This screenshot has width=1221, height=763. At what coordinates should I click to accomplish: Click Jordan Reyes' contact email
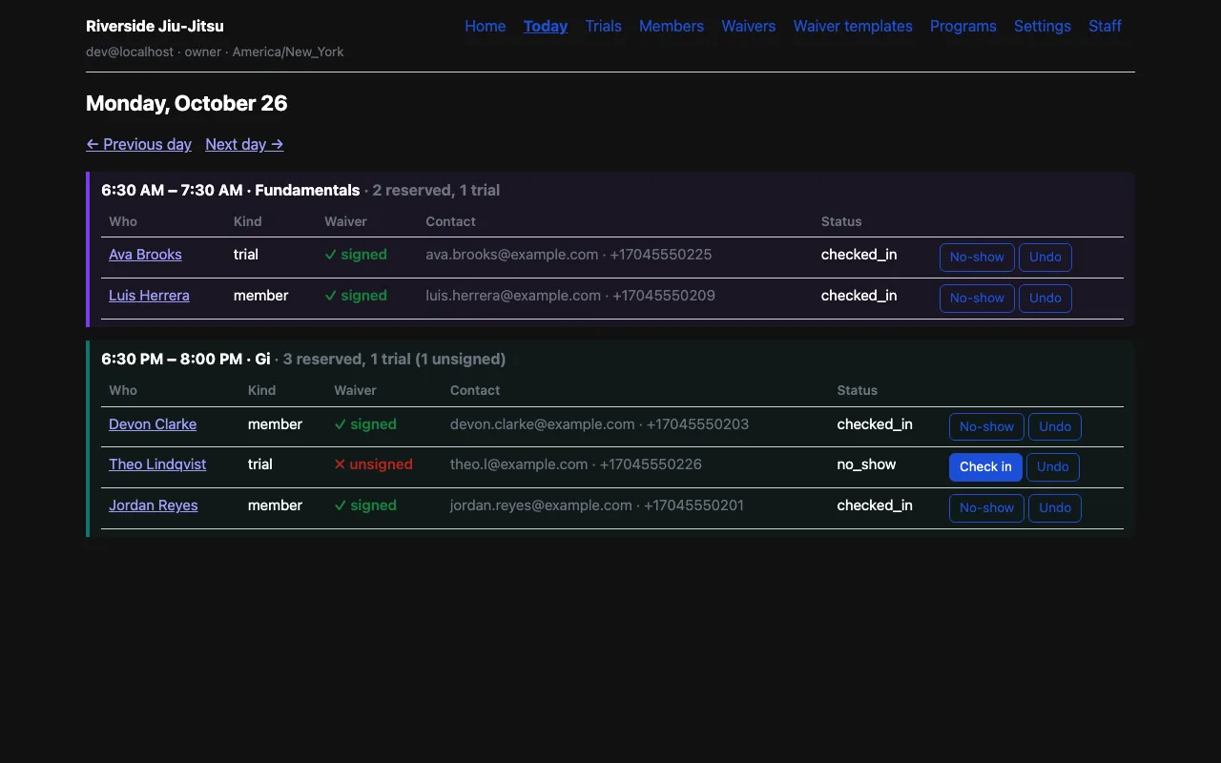click(541, 505)
